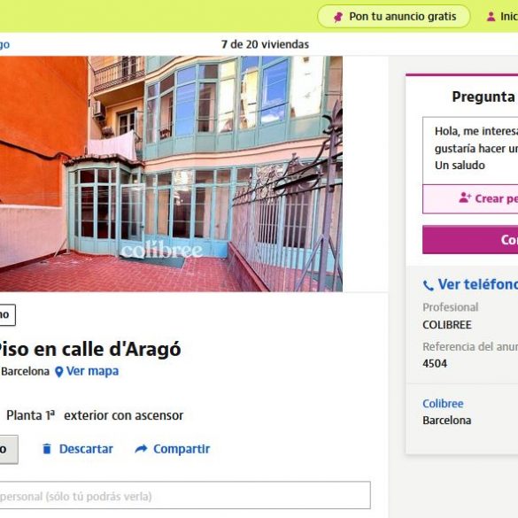Viewport: 518px width, 518px height.
Task: Click the grey button left of Descartar
Action: point(9,449)
